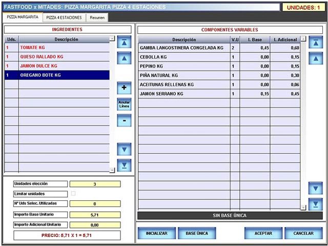This screenshot has height=246, width=328.
Task: Toggle the Limitar unidades checkbox
Action: pos(73,194)
